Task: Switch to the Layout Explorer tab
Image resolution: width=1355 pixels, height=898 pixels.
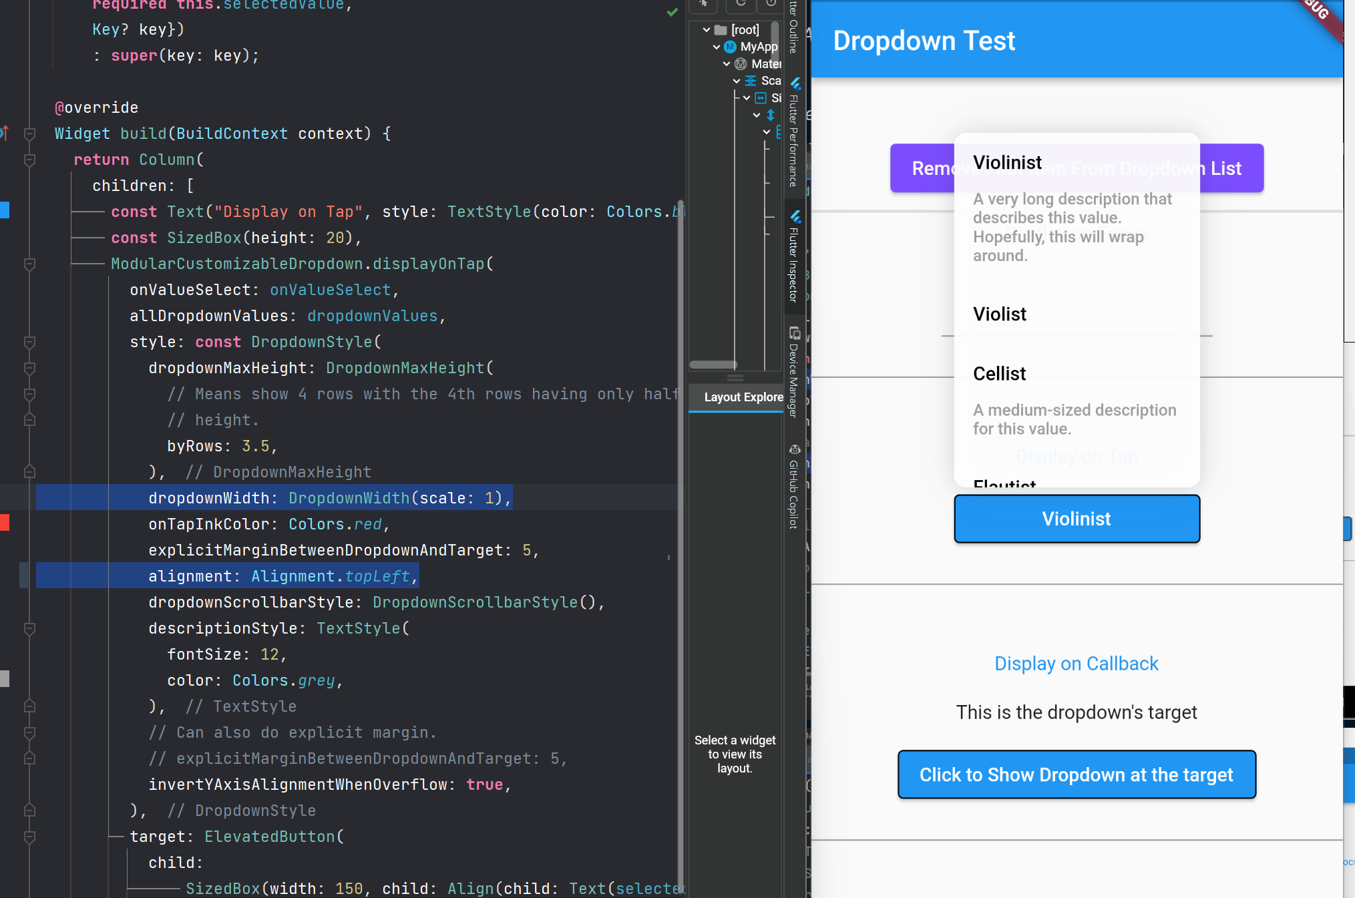Action: [x=743, y=397]
